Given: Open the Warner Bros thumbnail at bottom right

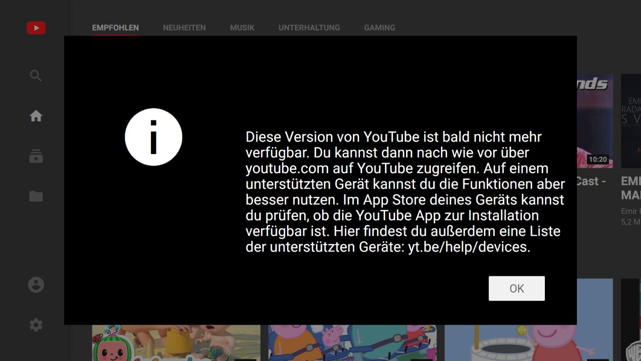Looking at the screenshot, I should point(632,343).
